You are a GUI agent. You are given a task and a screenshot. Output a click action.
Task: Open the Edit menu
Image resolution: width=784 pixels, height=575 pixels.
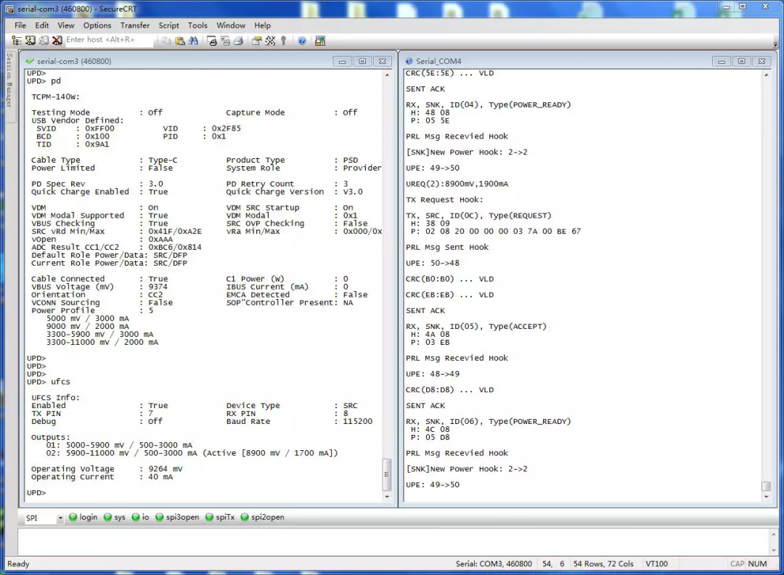tap(42, 25)
